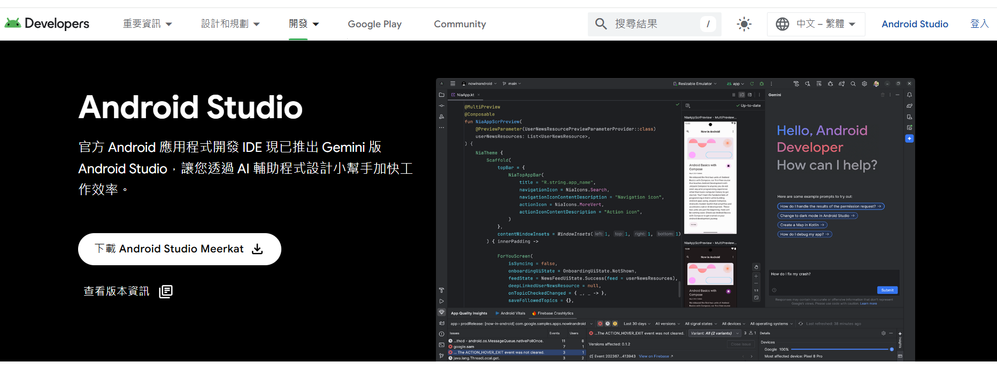This screenshot has height=385, width=997.
Task: Click the Android Developers logo
Action: (47, 24)
